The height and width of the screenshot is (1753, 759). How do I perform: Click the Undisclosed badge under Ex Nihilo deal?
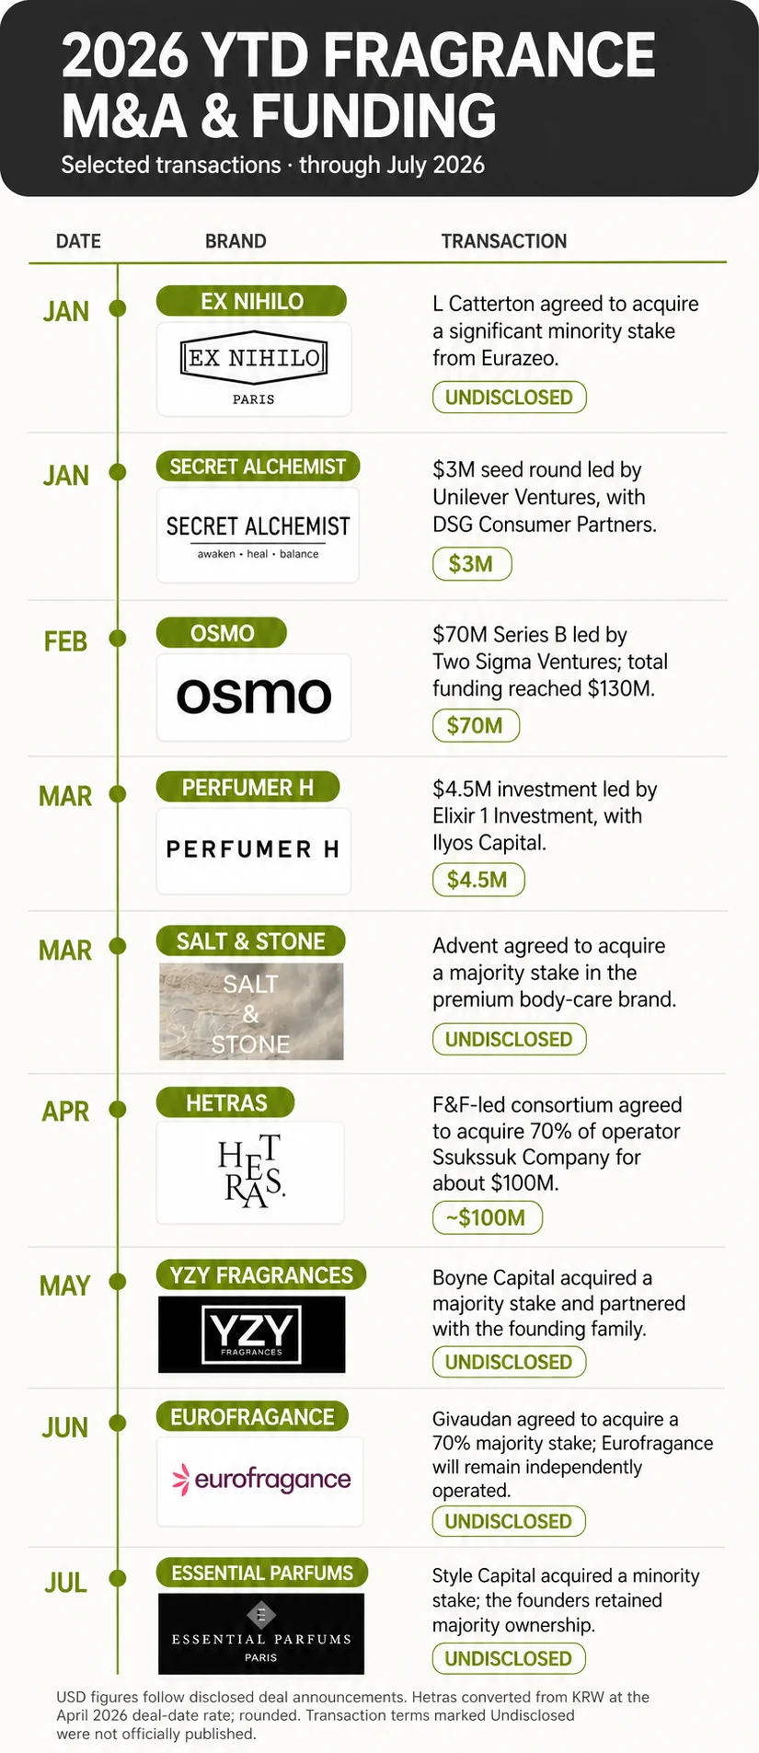click(510, 398)
